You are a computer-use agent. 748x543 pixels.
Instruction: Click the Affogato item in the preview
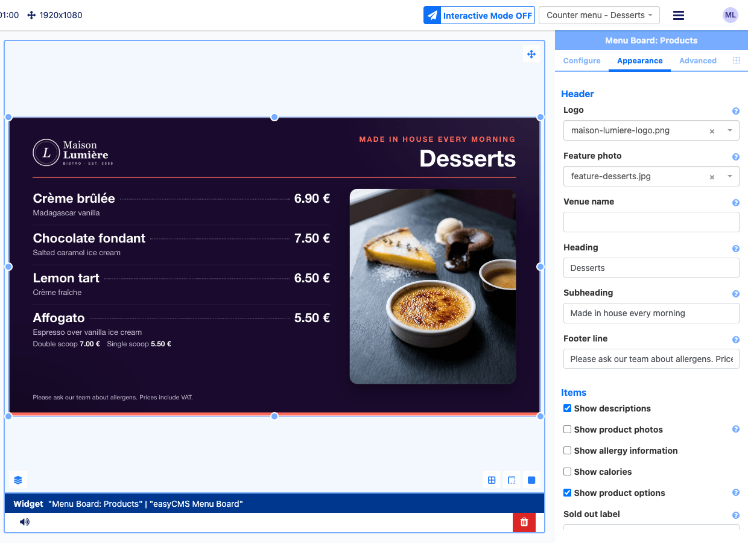click(x=182, y=330)
